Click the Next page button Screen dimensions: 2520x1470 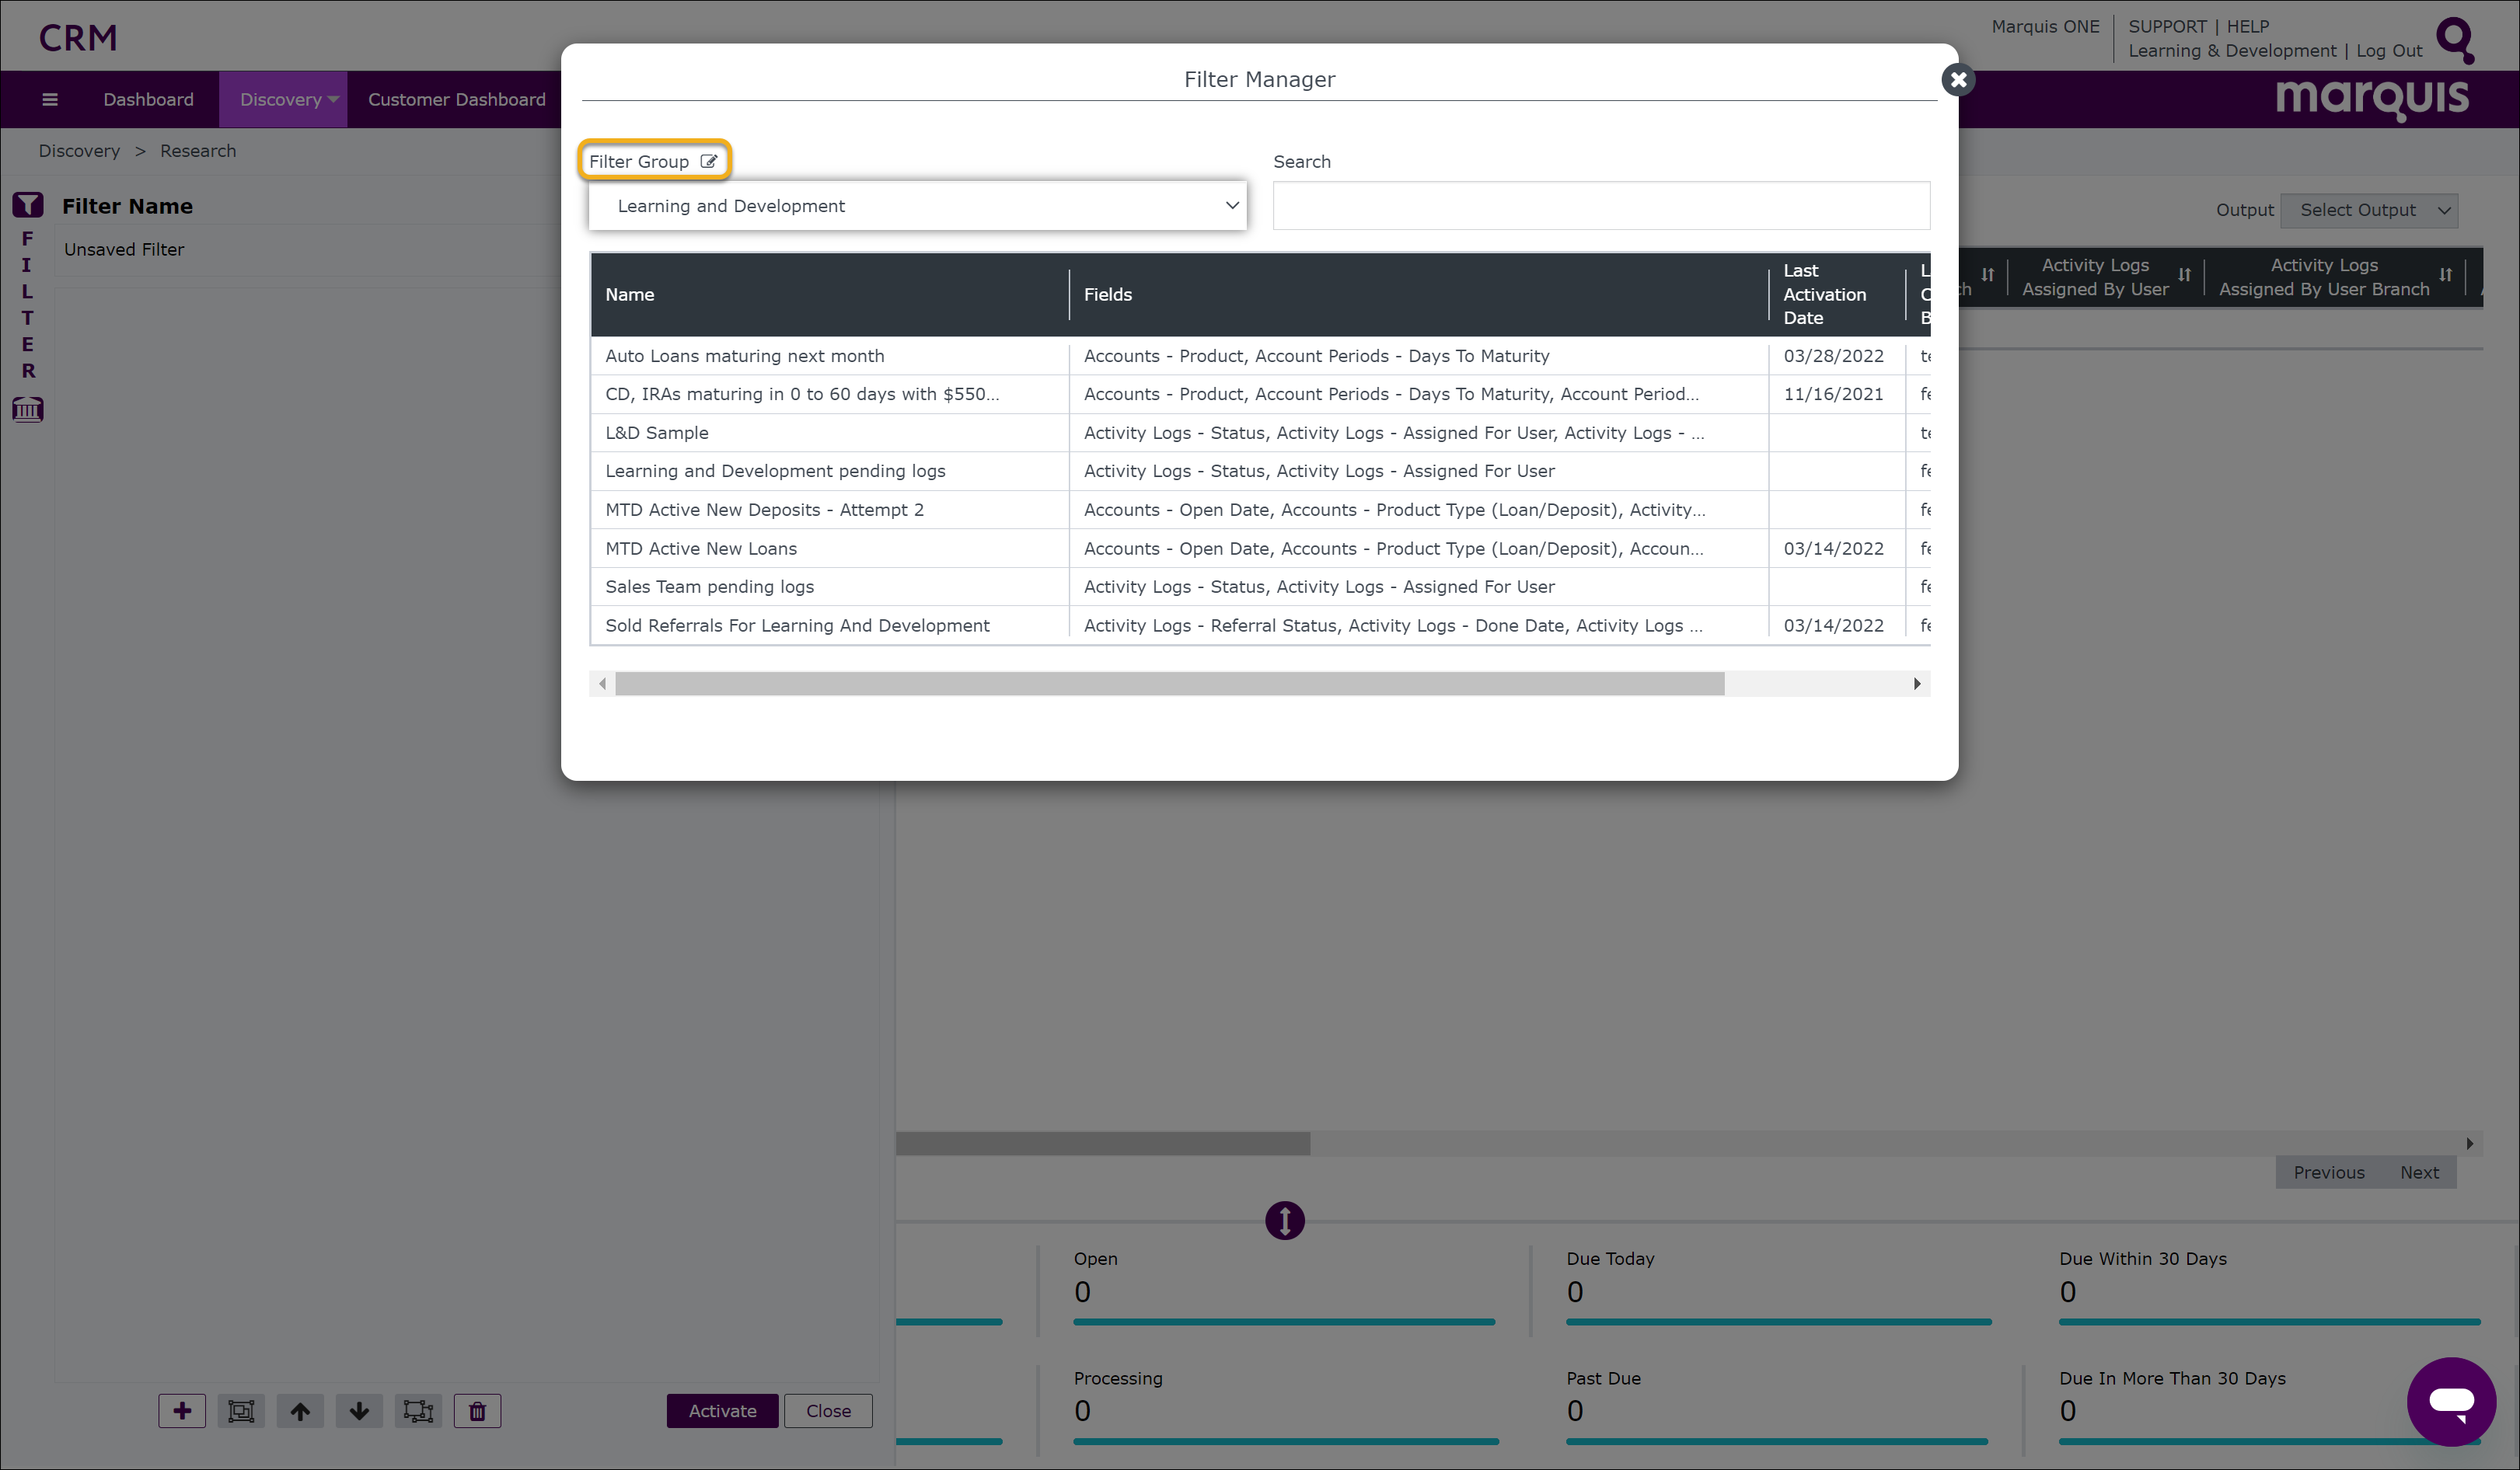click(2419, 1172)
